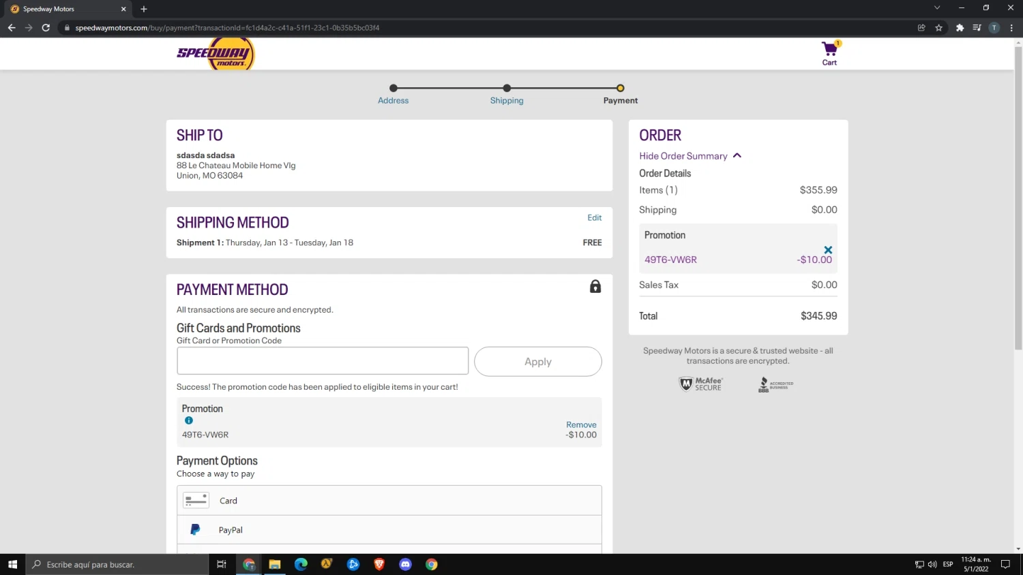Close the Speedway Motors tab
Image resolution: width=1023 pixels, height=575 pixels.
(123, 9)
